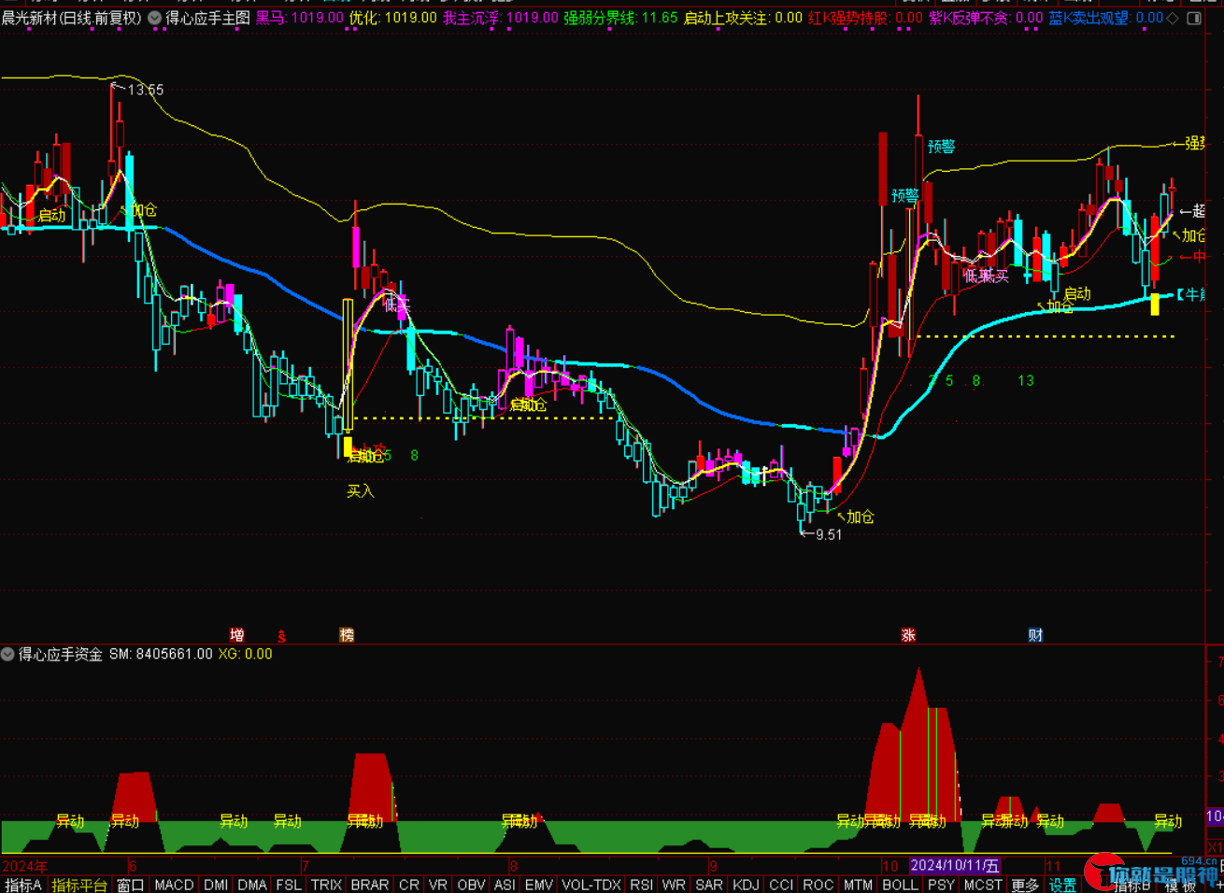Select the RSI indicator tab
The image size is (1224, 893).
click(x=641, y=885)
